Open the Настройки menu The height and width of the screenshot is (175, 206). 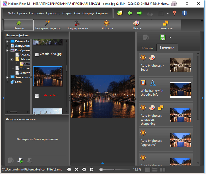click(37, 13)
